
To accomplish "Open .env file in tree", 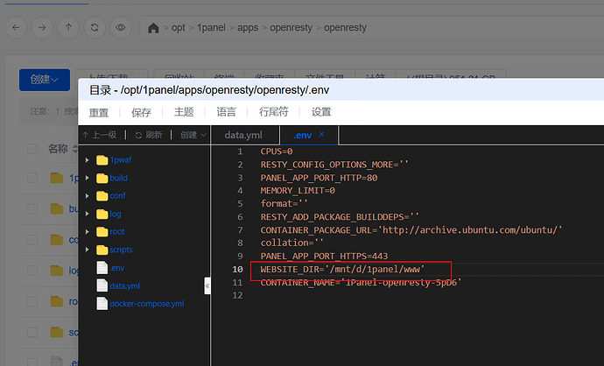I will (x=117, y=268).
